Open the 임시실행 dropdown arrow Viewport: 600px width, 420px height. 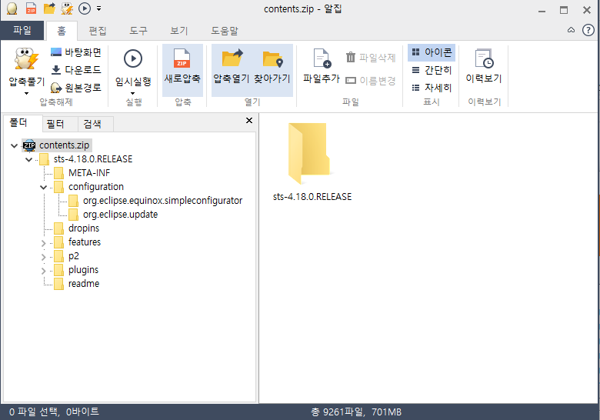[133, 93]
